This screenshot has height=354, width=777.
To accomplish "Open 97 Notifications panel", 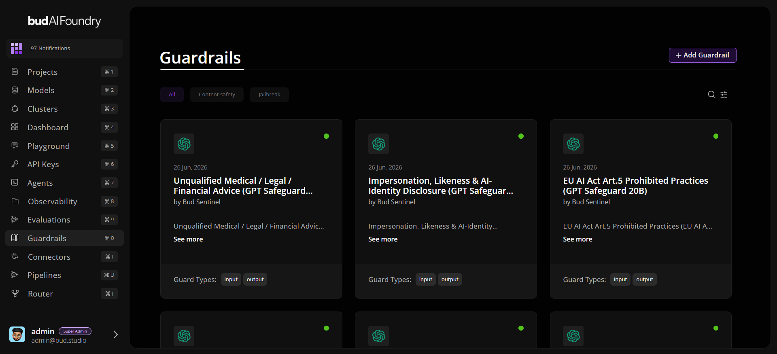I will click(x=64, y=48).
